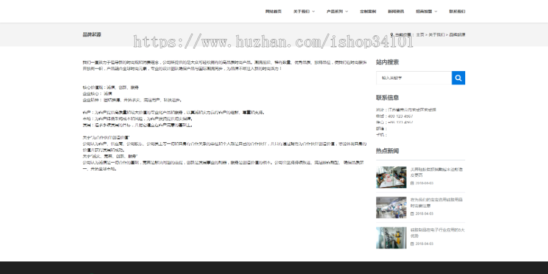Open the first hot news title link
Viewport: 548px width, 274px height.
(x=437, y=172)
